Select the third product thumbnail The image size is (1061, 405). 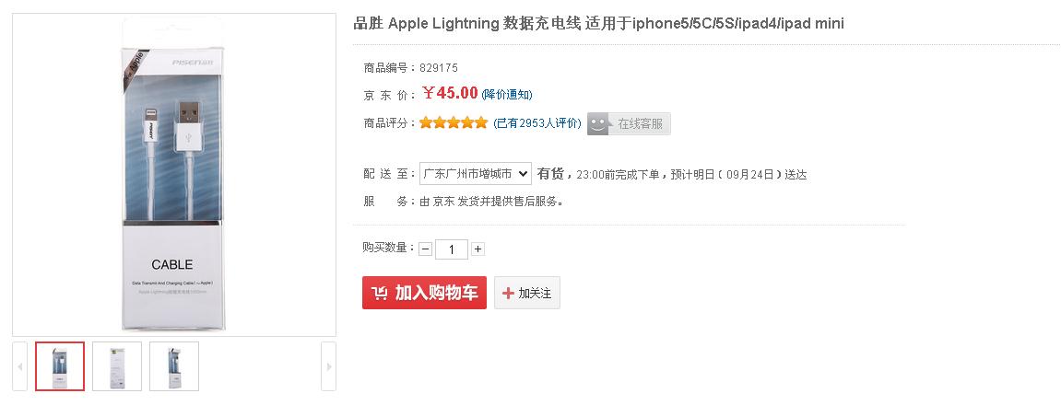click(x=174, y=366)
